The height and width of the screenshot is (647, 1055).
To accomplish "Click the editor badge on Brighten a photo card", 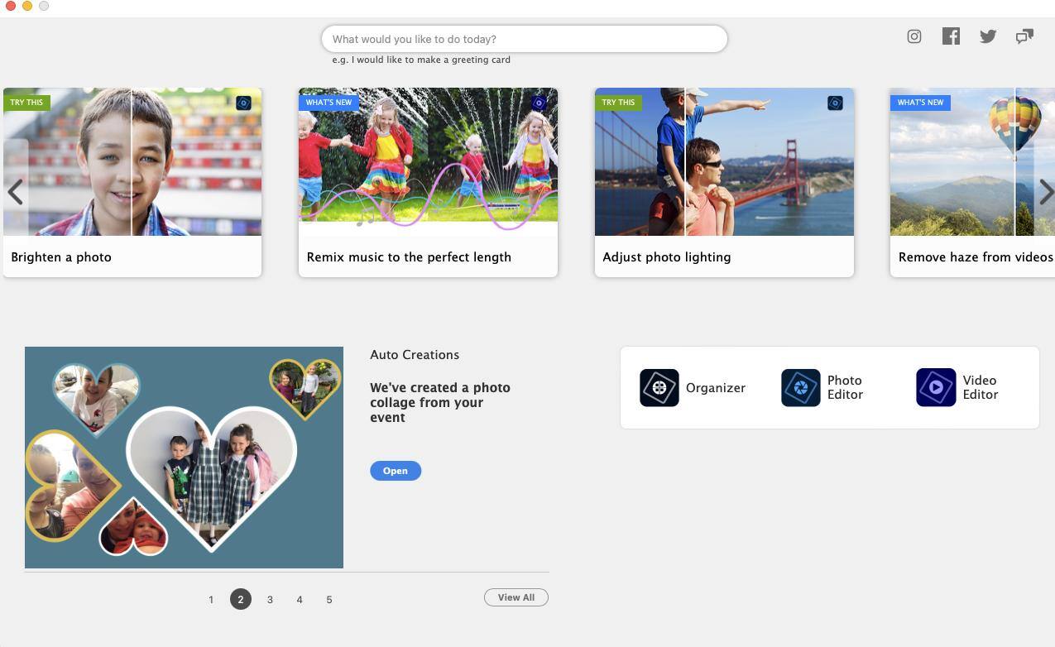I will tap(243, 103).
